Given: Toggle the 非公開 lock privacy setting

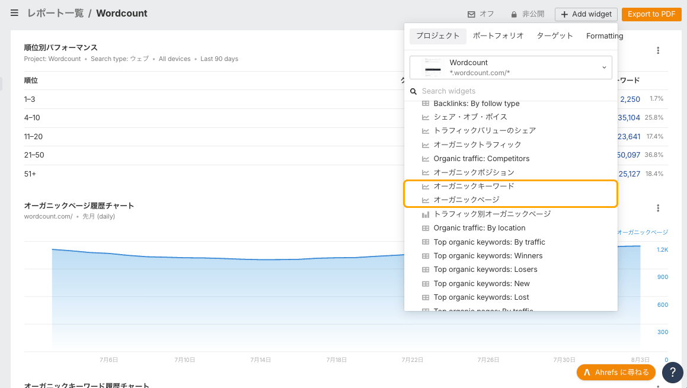Looking at the screenshot, I should pyautogui.click(x=528, y=14).
